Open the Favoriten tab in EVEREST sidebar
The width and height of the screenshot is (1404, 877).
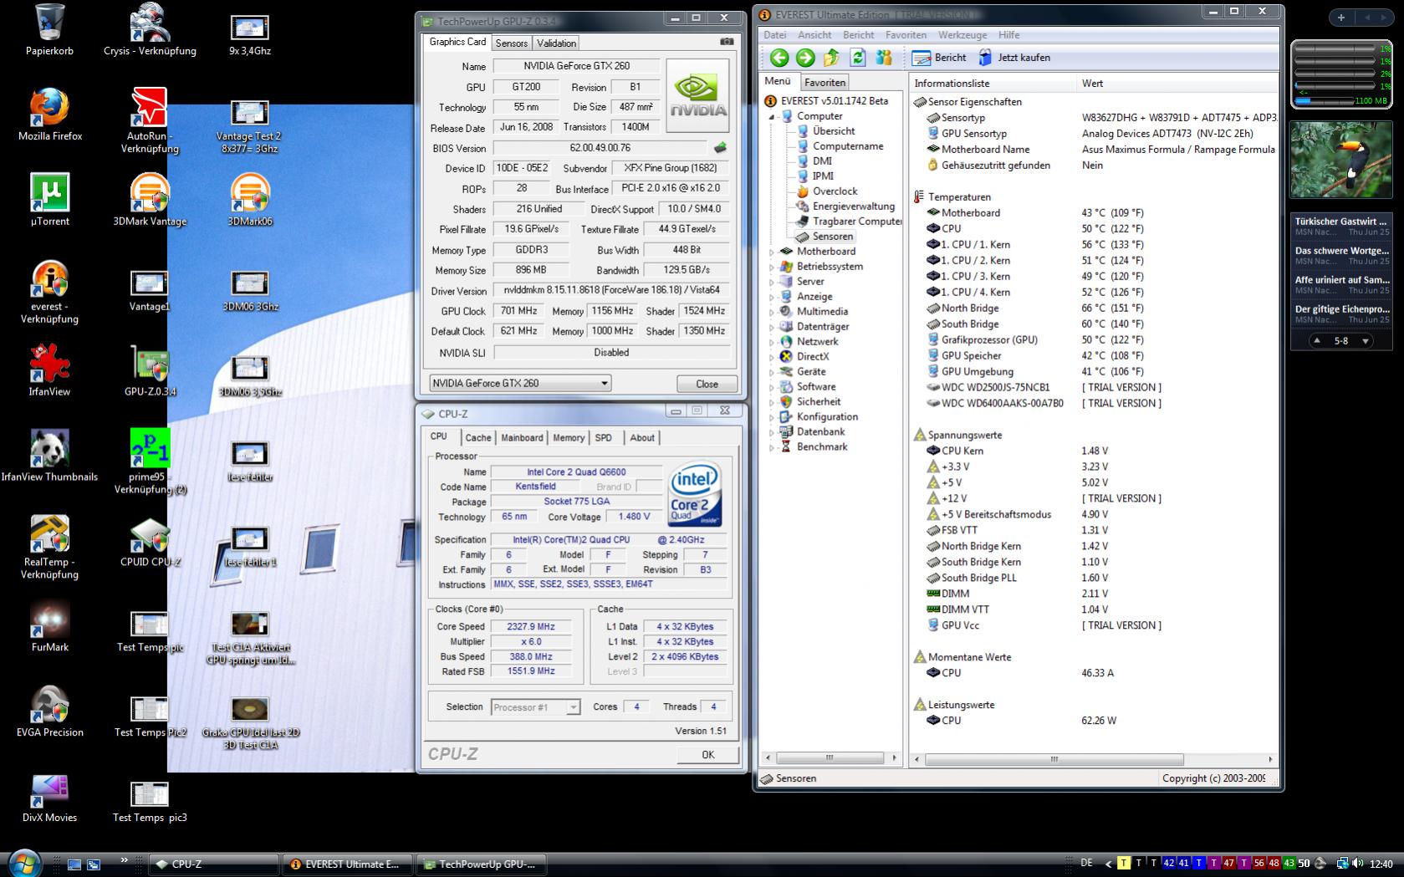[825, 82]
